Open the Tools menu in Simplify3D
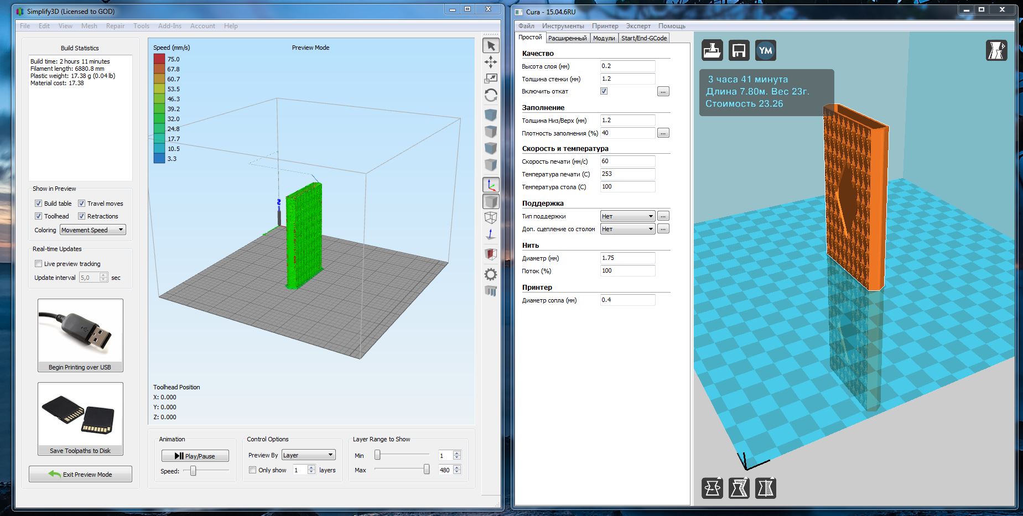The width and height of the screenshot is (1023, 516). coord(141,26)
